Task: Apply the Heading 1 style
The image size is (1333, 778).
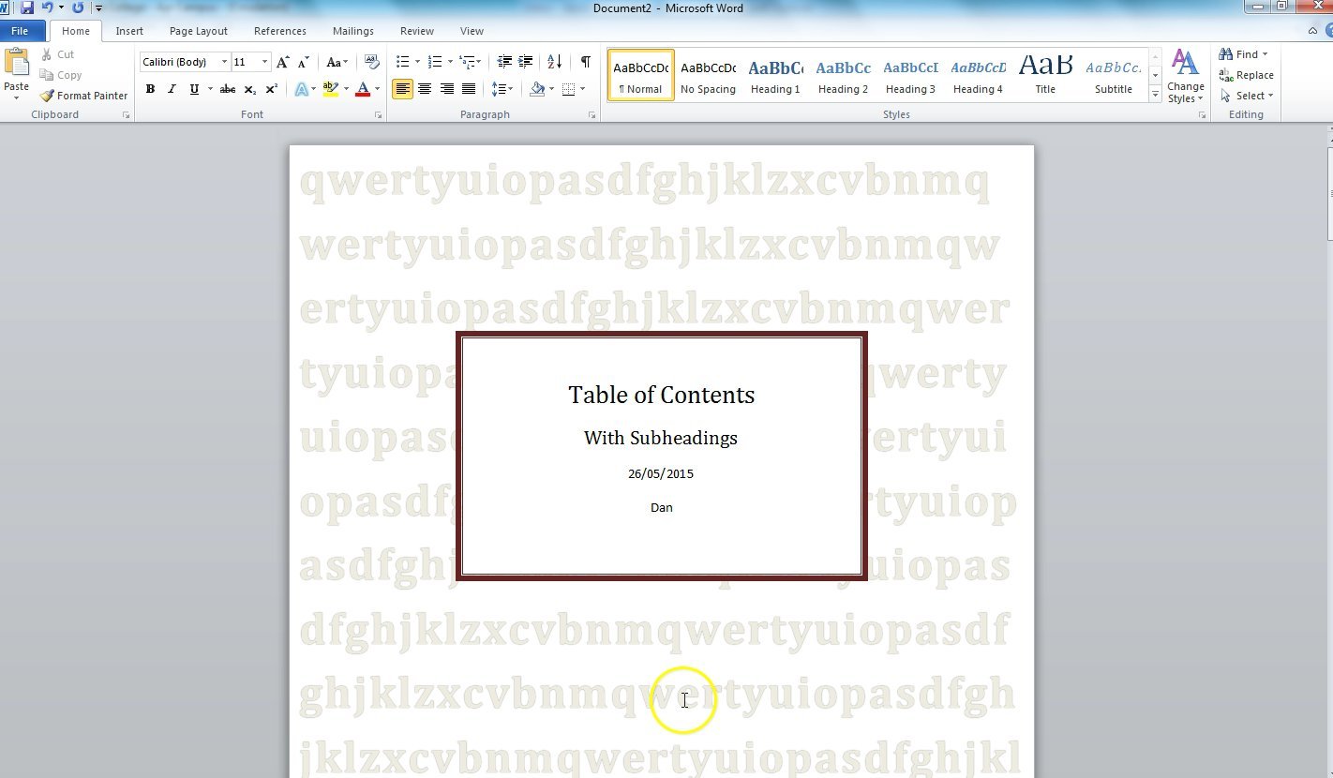Action: click(x=775, y=75)
